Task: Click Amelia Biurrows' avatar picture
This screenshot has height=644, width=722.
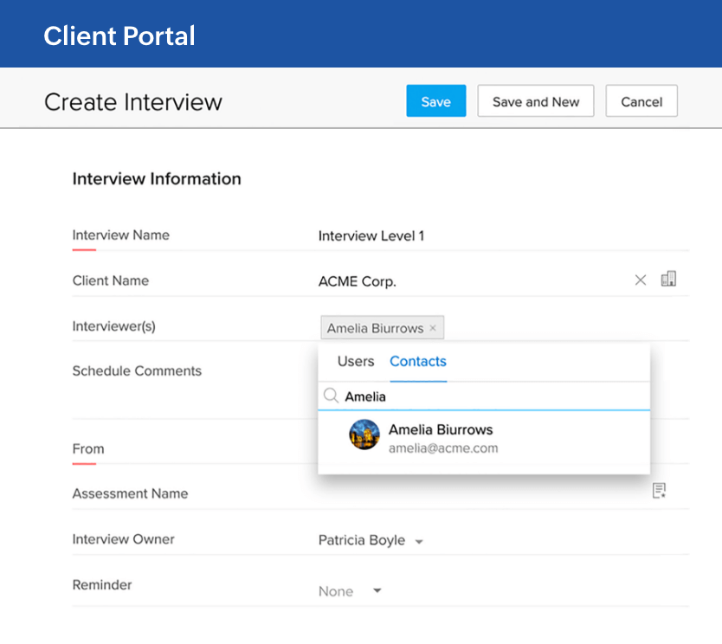Action: pyautogui.click(x=364, y=435)
